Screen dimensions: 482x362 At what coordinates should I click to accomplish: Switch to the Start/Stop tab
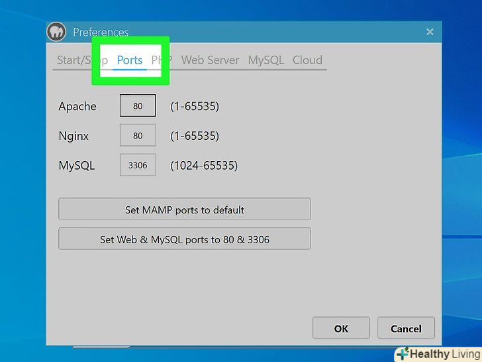82,60
